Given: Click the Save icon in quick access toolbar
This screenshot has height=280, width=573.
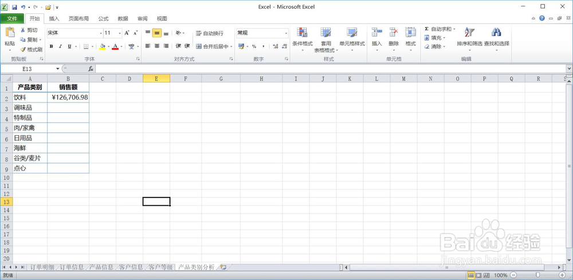Looking at the screenshot, I should (15, 7).
